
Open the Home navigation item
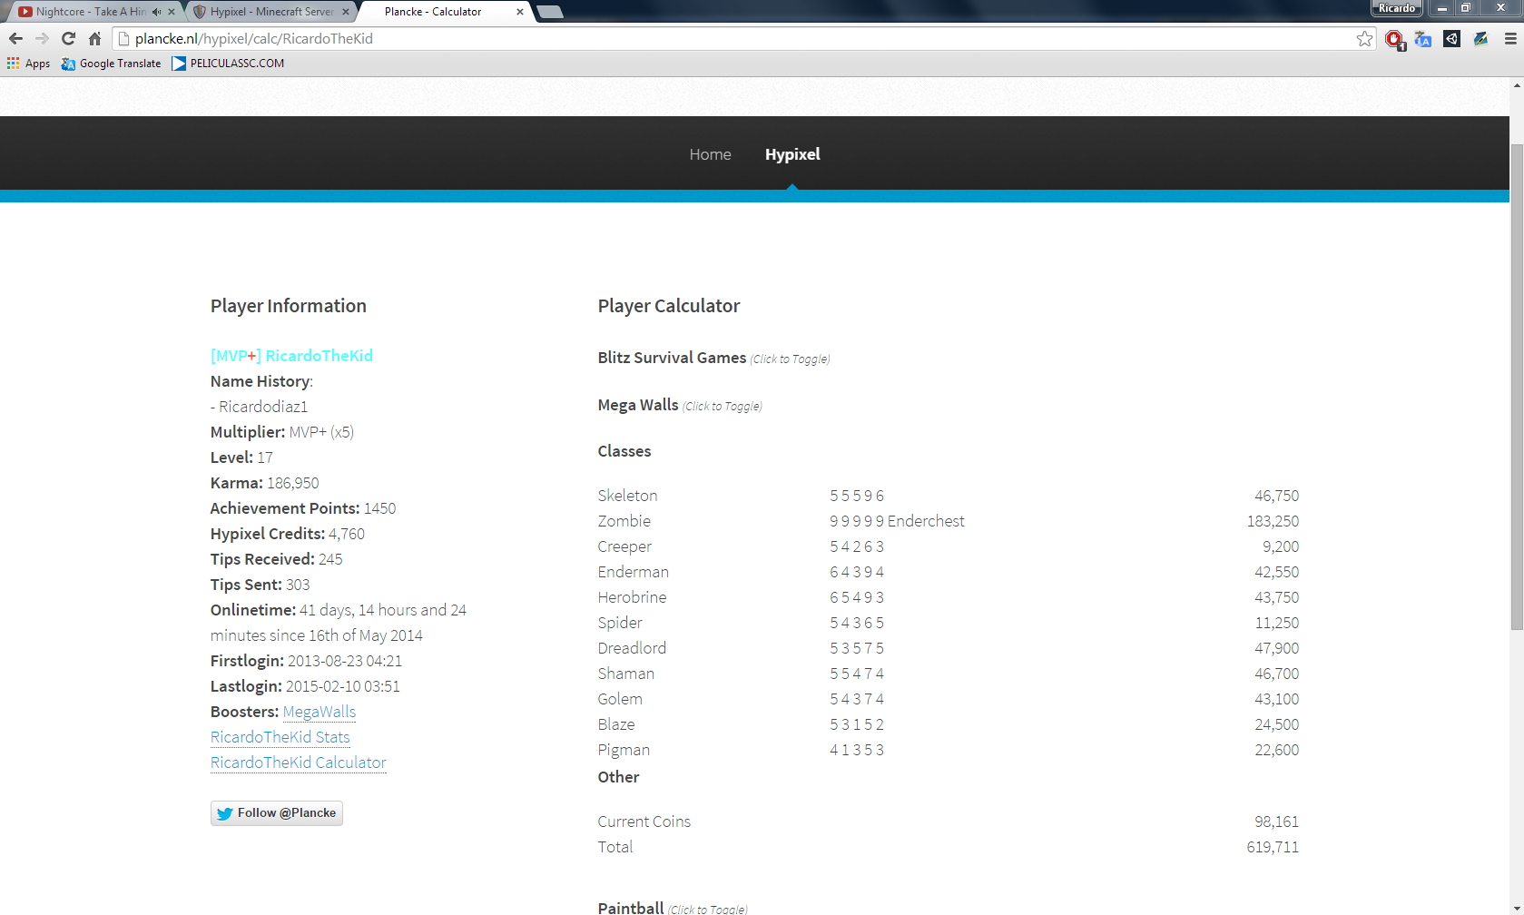[x=710, y=154]
